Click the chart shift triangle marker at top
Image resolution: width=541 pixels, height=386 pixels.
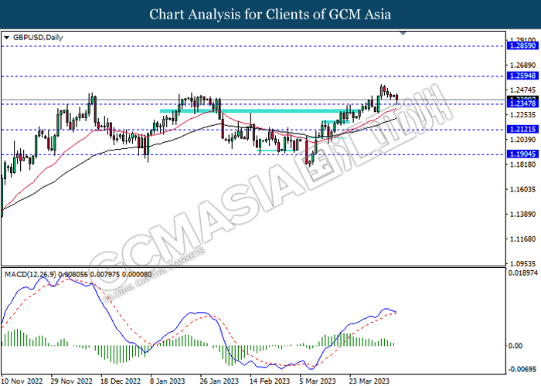point(403,33)
